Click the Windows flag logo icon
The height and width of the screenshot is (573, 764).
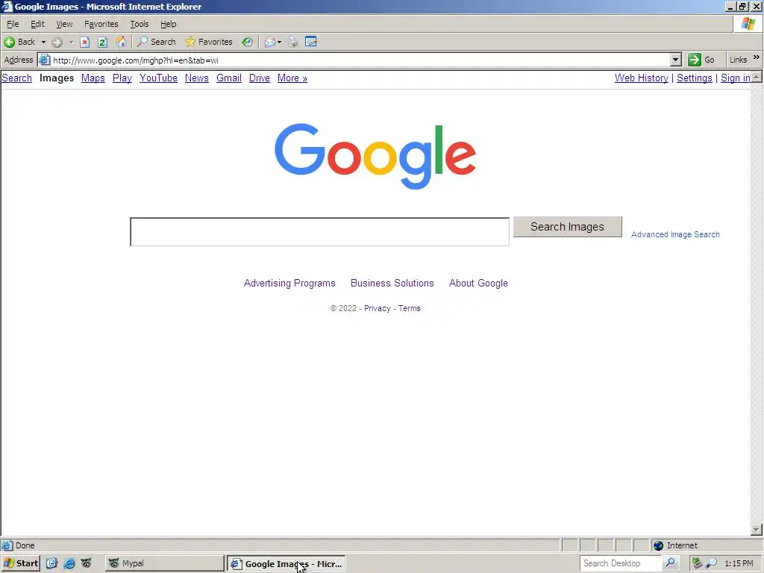click(x=748, y=23)
